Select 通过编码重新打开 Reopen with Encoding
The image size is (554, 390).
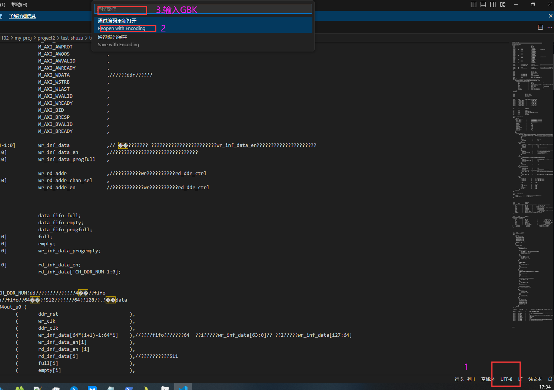click(202, 24)
